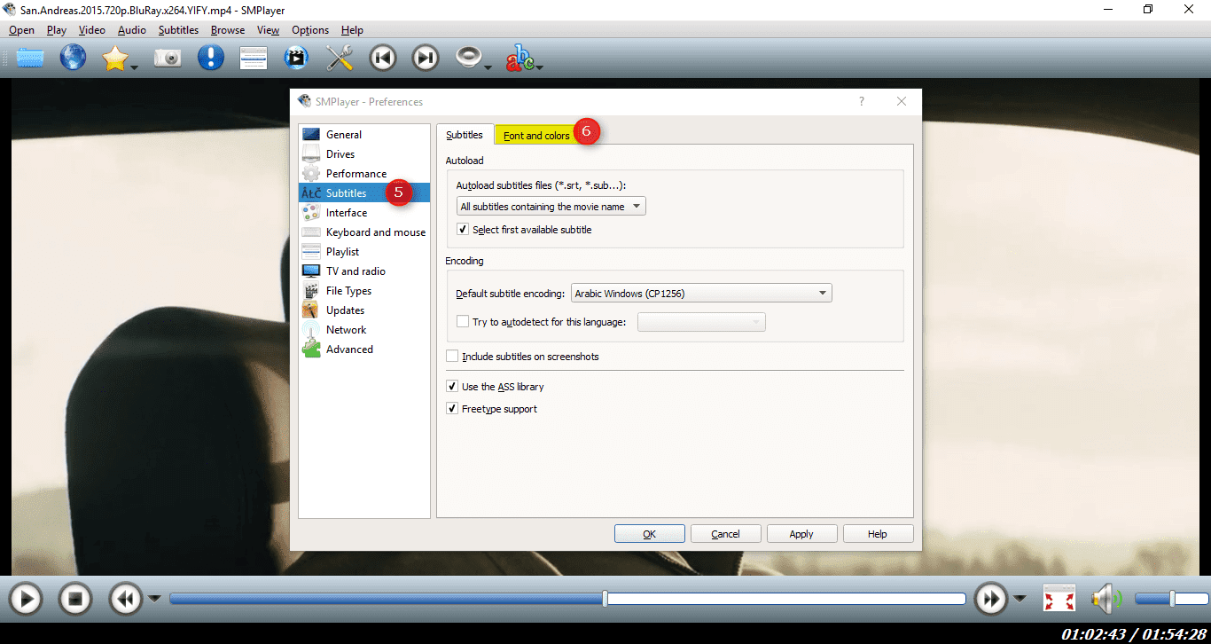
Task: Switch to Font and colors tab
Action: click(x=536, y=135)
